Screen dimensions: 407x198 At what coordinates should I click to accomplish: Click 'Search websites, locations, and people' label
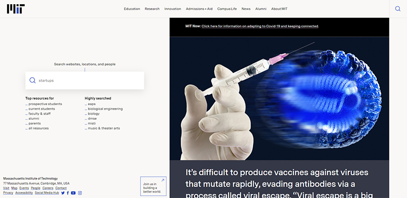85,64
